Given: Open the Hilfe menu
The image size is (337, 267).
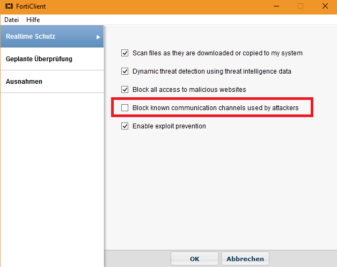Looking at the screenshot, I should (x=33, y=19).
